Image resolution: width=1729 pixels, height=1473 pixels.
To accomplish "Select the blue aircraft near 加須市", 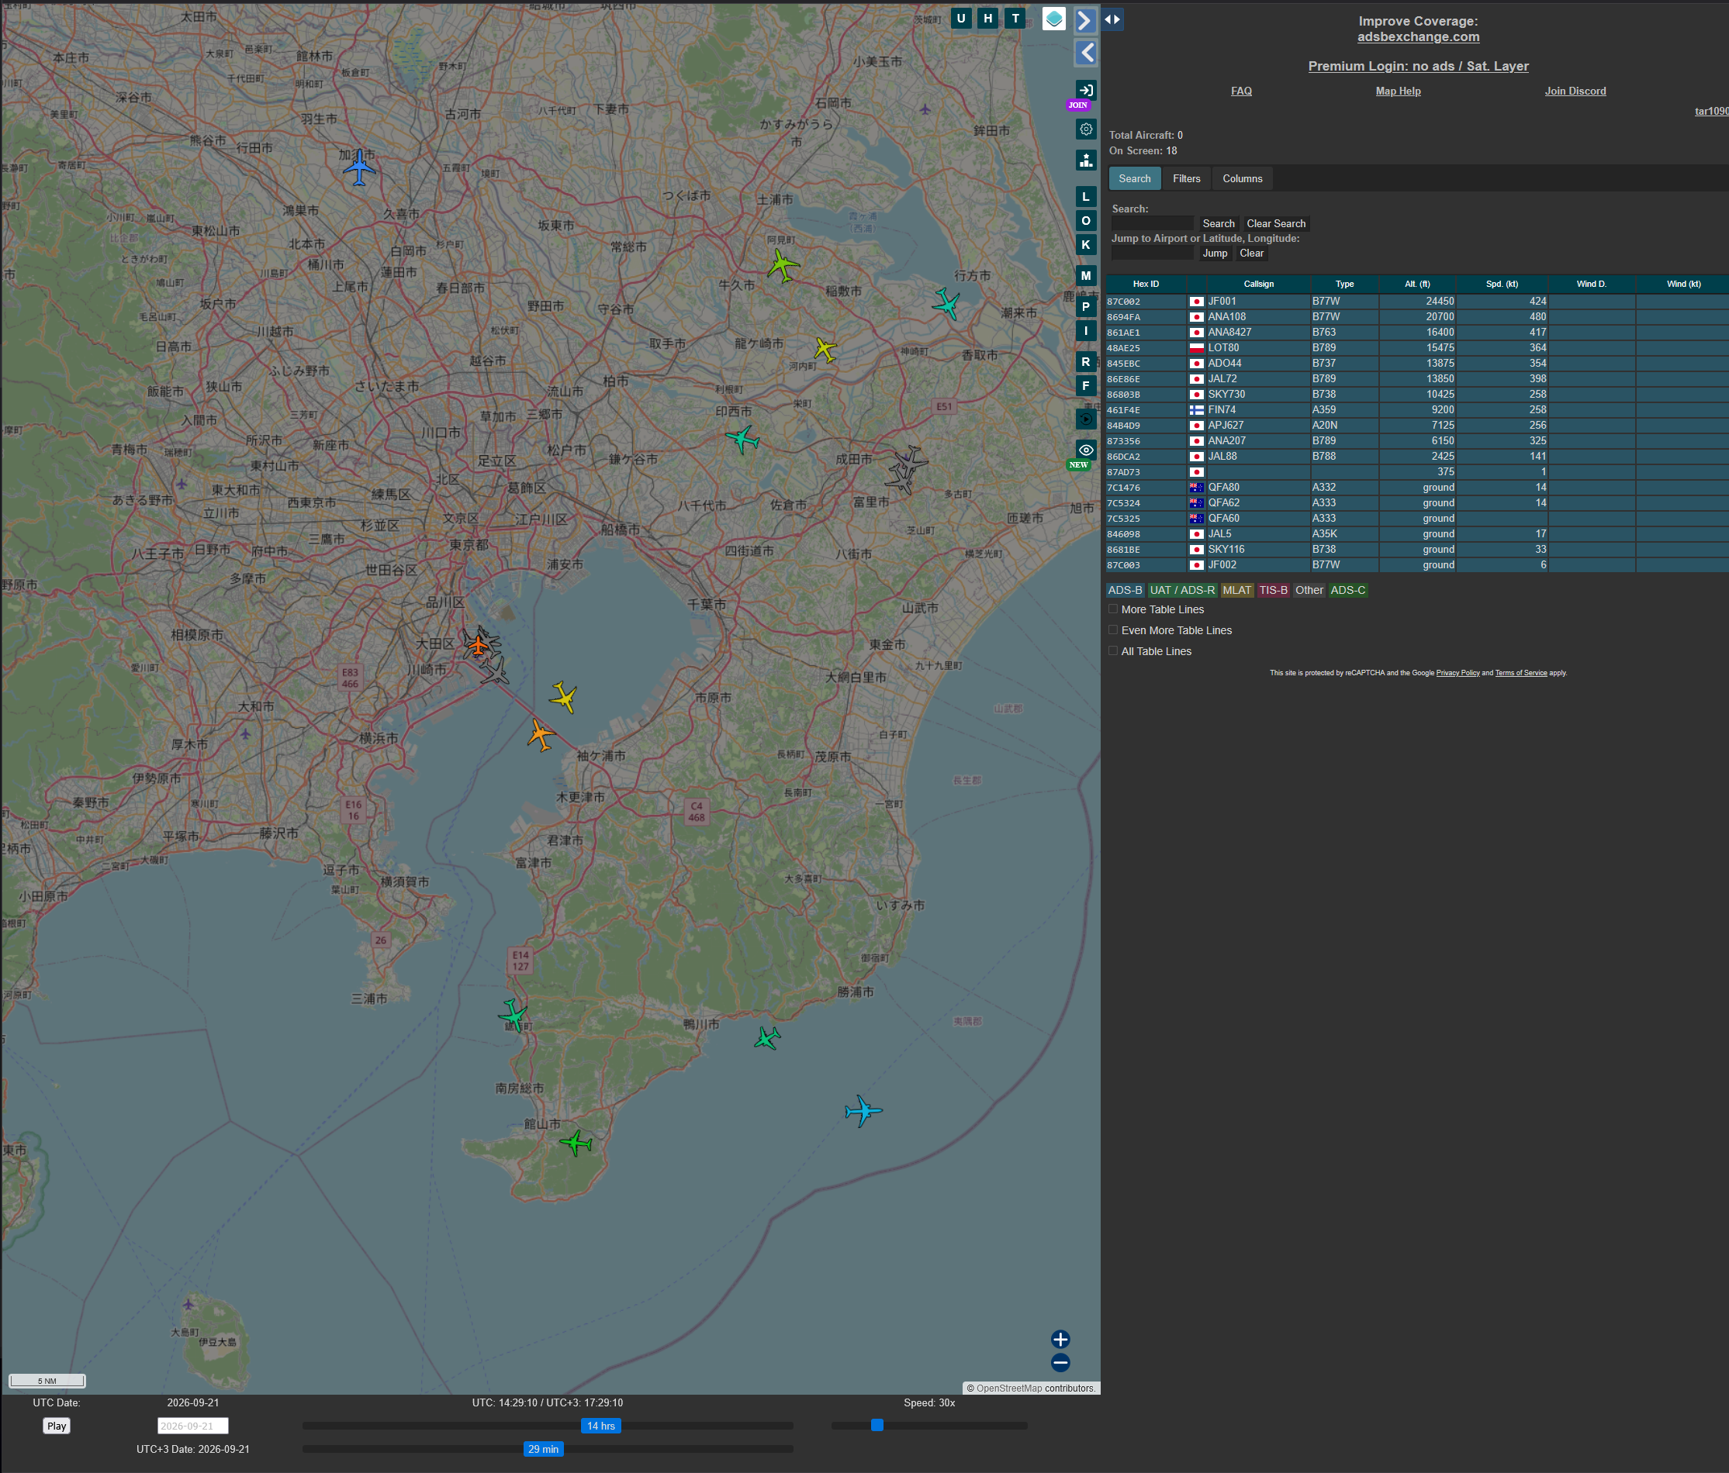I will tap(360, 167).
